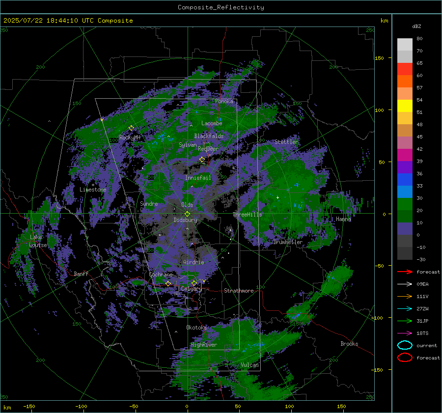Click the RedDeer city label

pyautogui.click(x=208, y=149)
